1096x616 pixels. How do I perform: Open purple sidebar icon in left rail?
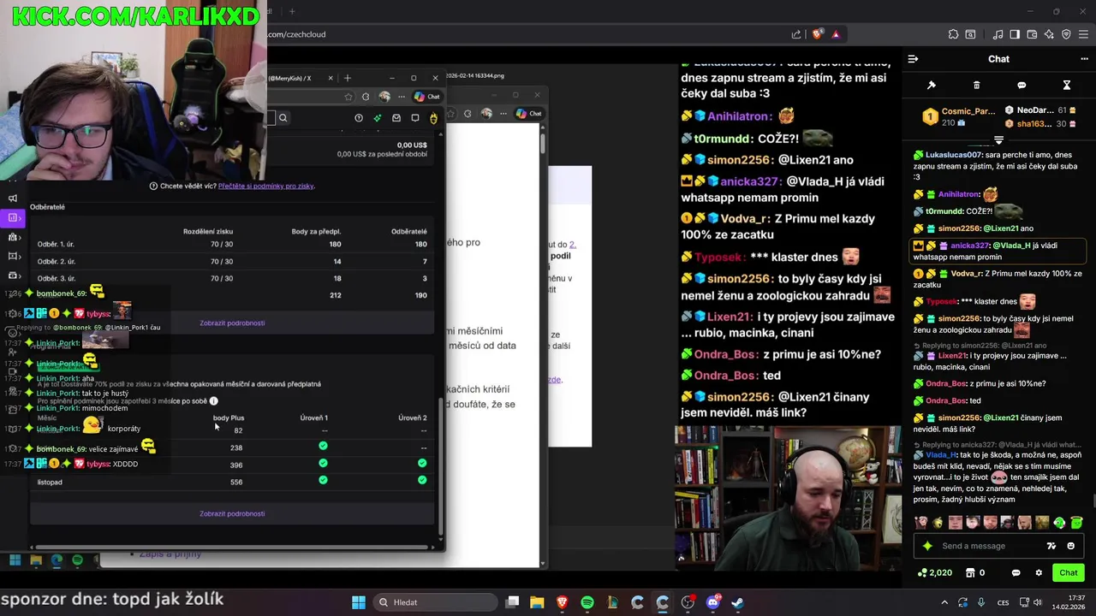pos(12,217)
